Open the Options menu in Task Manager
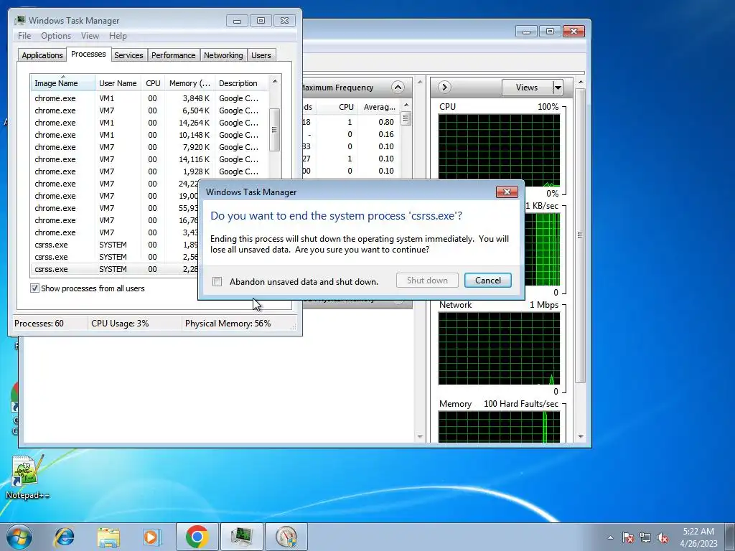This screenshot has width=735, height=551. click(x=56, y=36)
